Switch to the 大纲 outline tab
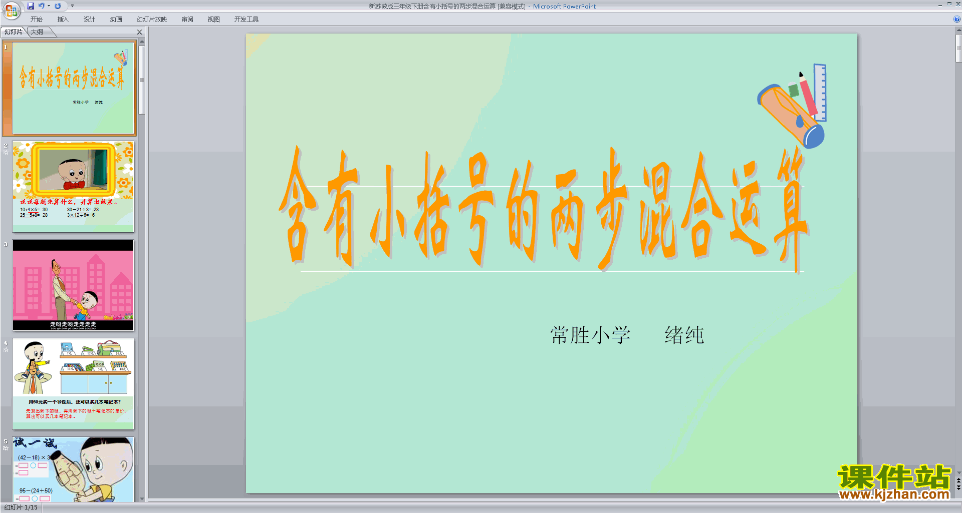Viewport: 962px width, 513px height. (37, 32)
